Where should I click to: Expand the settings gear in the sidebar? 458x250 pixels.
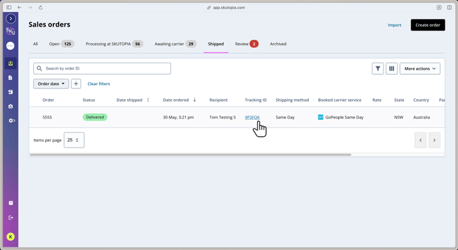point(12,120)
